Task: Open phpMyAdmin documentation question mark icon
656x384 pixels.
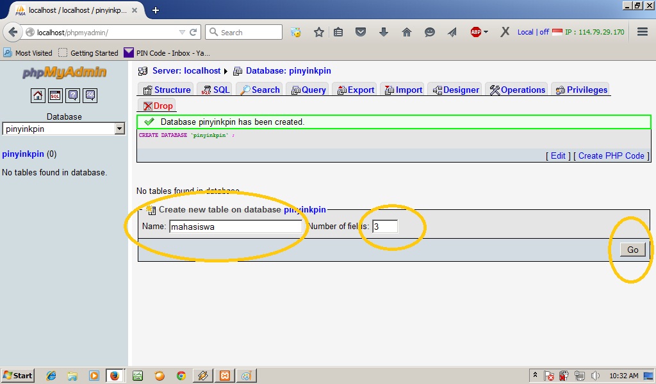Action: pos(72,95)
